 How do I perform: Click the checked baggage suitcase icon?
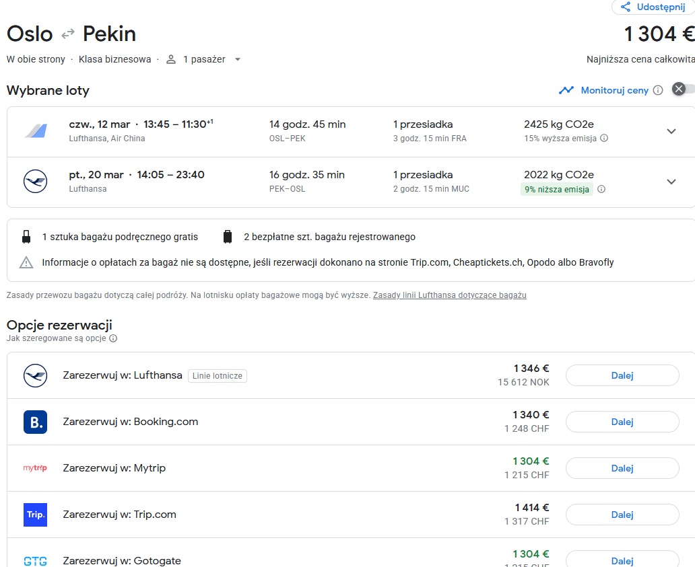[228, 237]
